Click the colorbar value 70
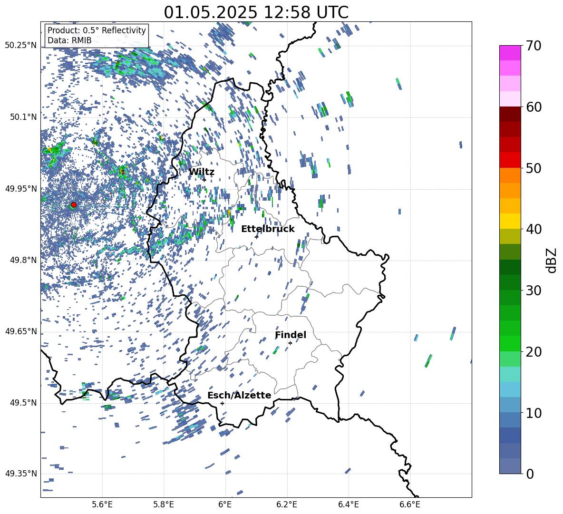The image size is (563, 514). coord(534,46)
